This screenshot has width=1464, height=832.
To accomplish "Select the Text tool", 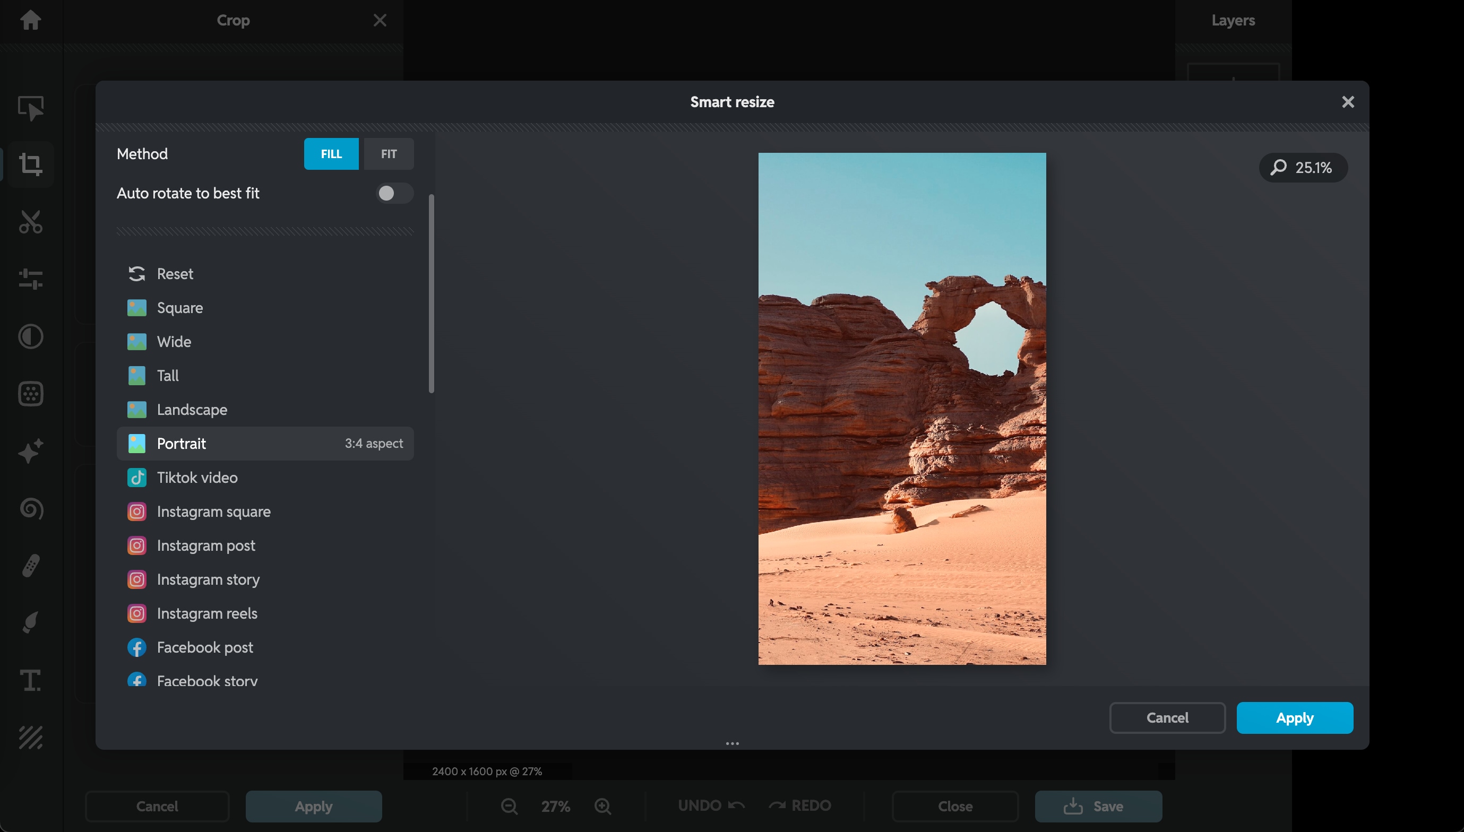I will [31, 680].
